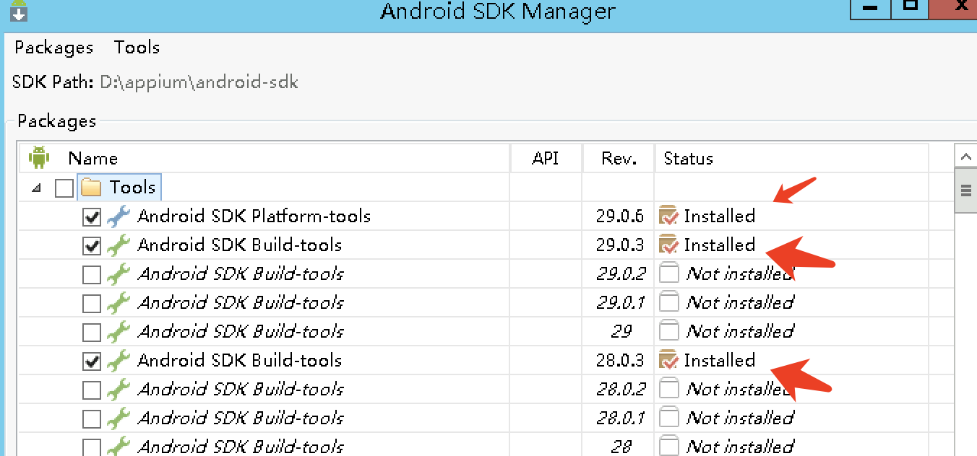Viewport: 977px width, 456px height.
Task: Sort packages by the Rev. column header
Action: [619, 158]
